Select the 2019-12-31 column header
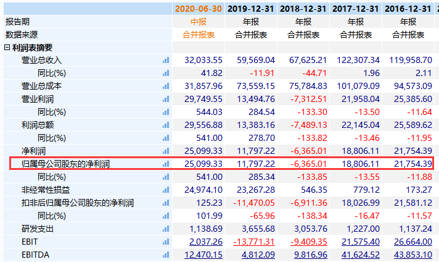The height and width of the screenshot is (262, 439). (250, 9)
